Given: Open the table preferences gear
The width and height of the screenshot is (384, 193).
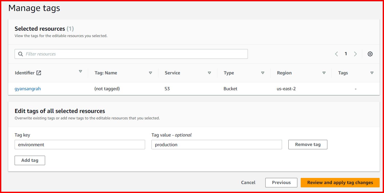Looking at the screenshot, I should click(370, 54).
